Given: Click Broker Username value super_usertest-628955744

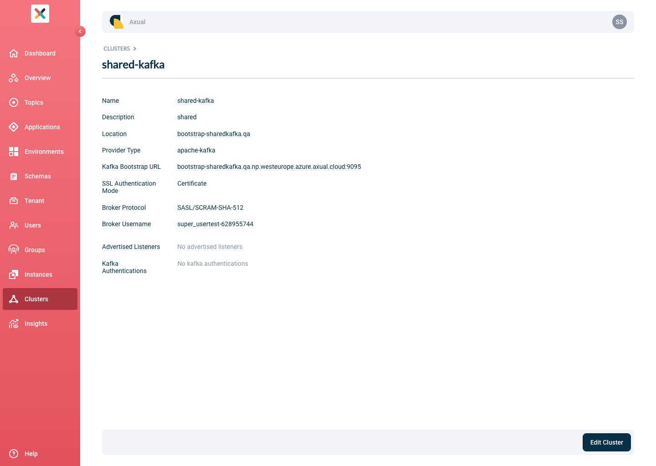Looking at the screenshot, I should click(x=215, y=224).
